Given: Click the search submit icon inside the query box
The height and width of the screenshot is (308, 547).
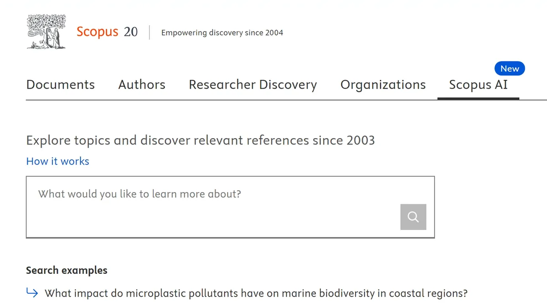Looking at the screenshot, I should point(413,217).
